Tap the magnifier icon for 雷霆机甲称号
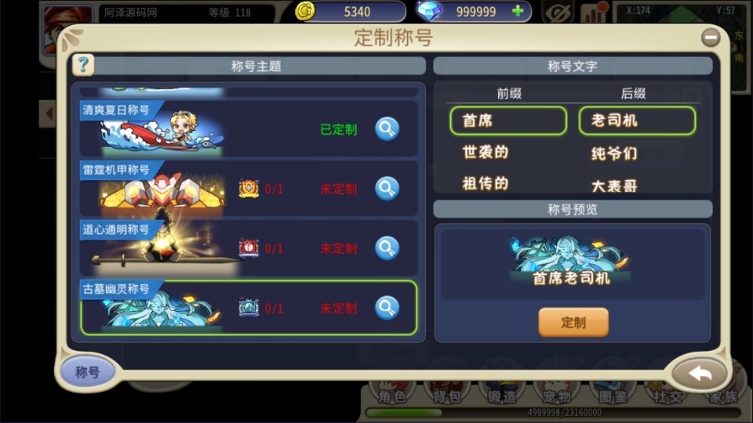Screen dimensions: 753x423 (387, 189)
